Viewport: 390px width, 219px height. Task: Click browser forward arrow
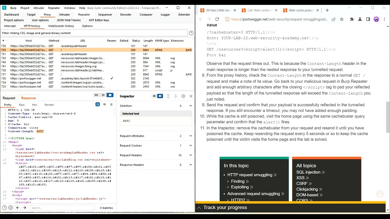click(x=209, y=19)
